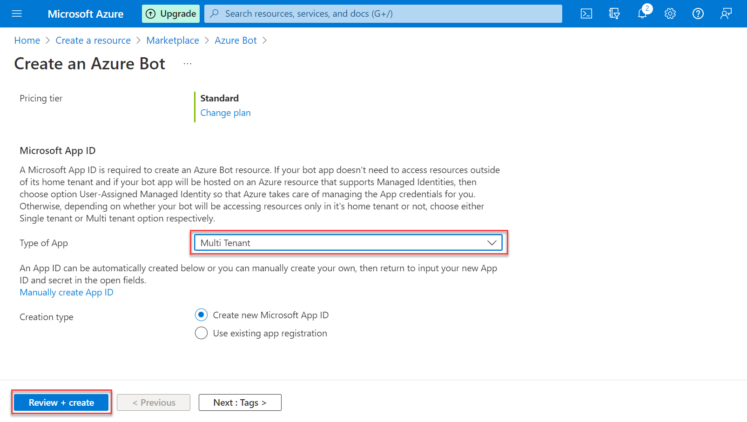Open the hamburger portal menu
Screen dimensions: 747x422
click(x=17, y=13)
